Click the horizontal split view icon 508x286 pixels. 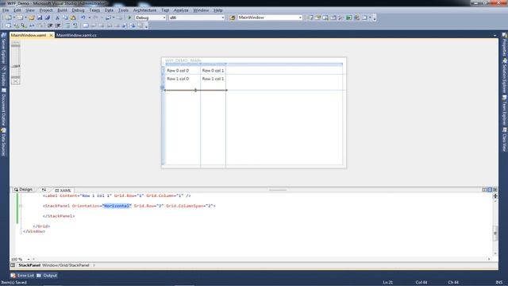tap(490, 190)
